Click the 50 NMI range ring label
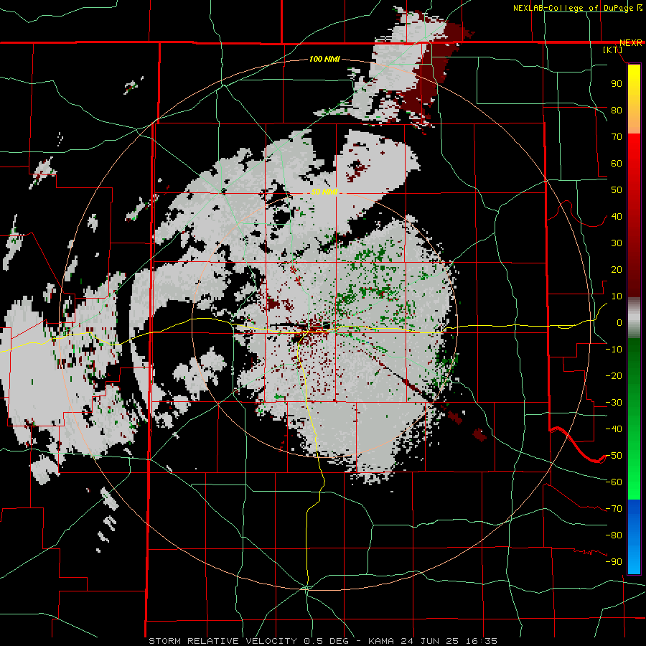Screen dimensions: 646x646 click(x=324, y=192)
